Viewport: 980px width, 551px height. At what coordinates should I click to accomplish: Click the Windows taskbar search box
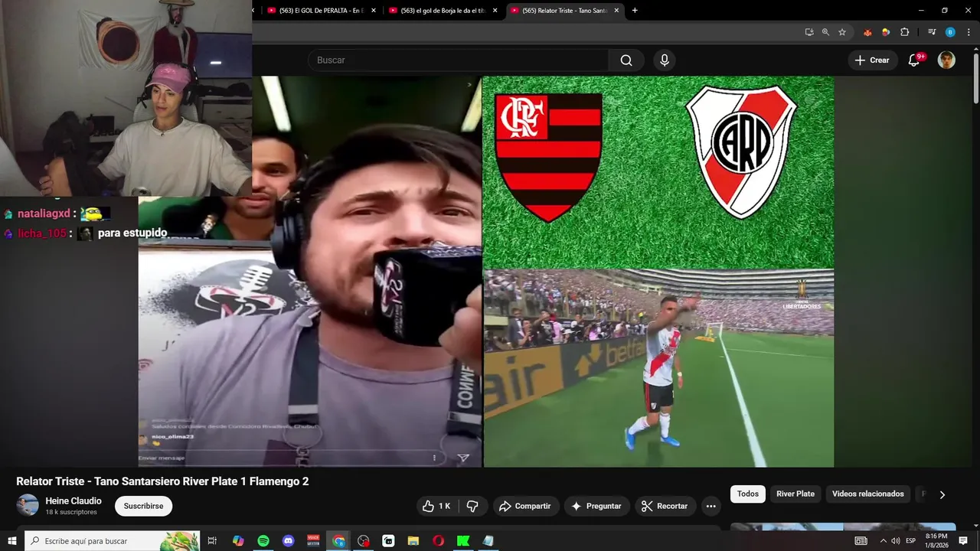112,541
